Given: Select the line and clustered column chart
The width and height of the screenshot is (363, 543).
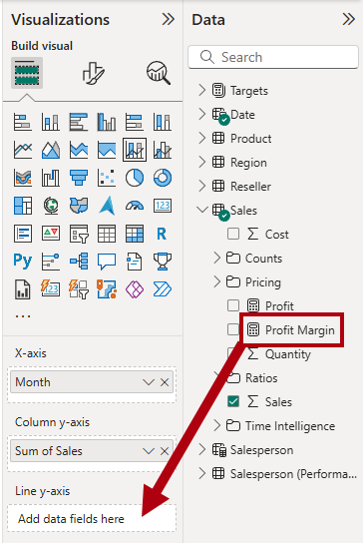Looking at the screenshot, I should (x=163, y=150).
